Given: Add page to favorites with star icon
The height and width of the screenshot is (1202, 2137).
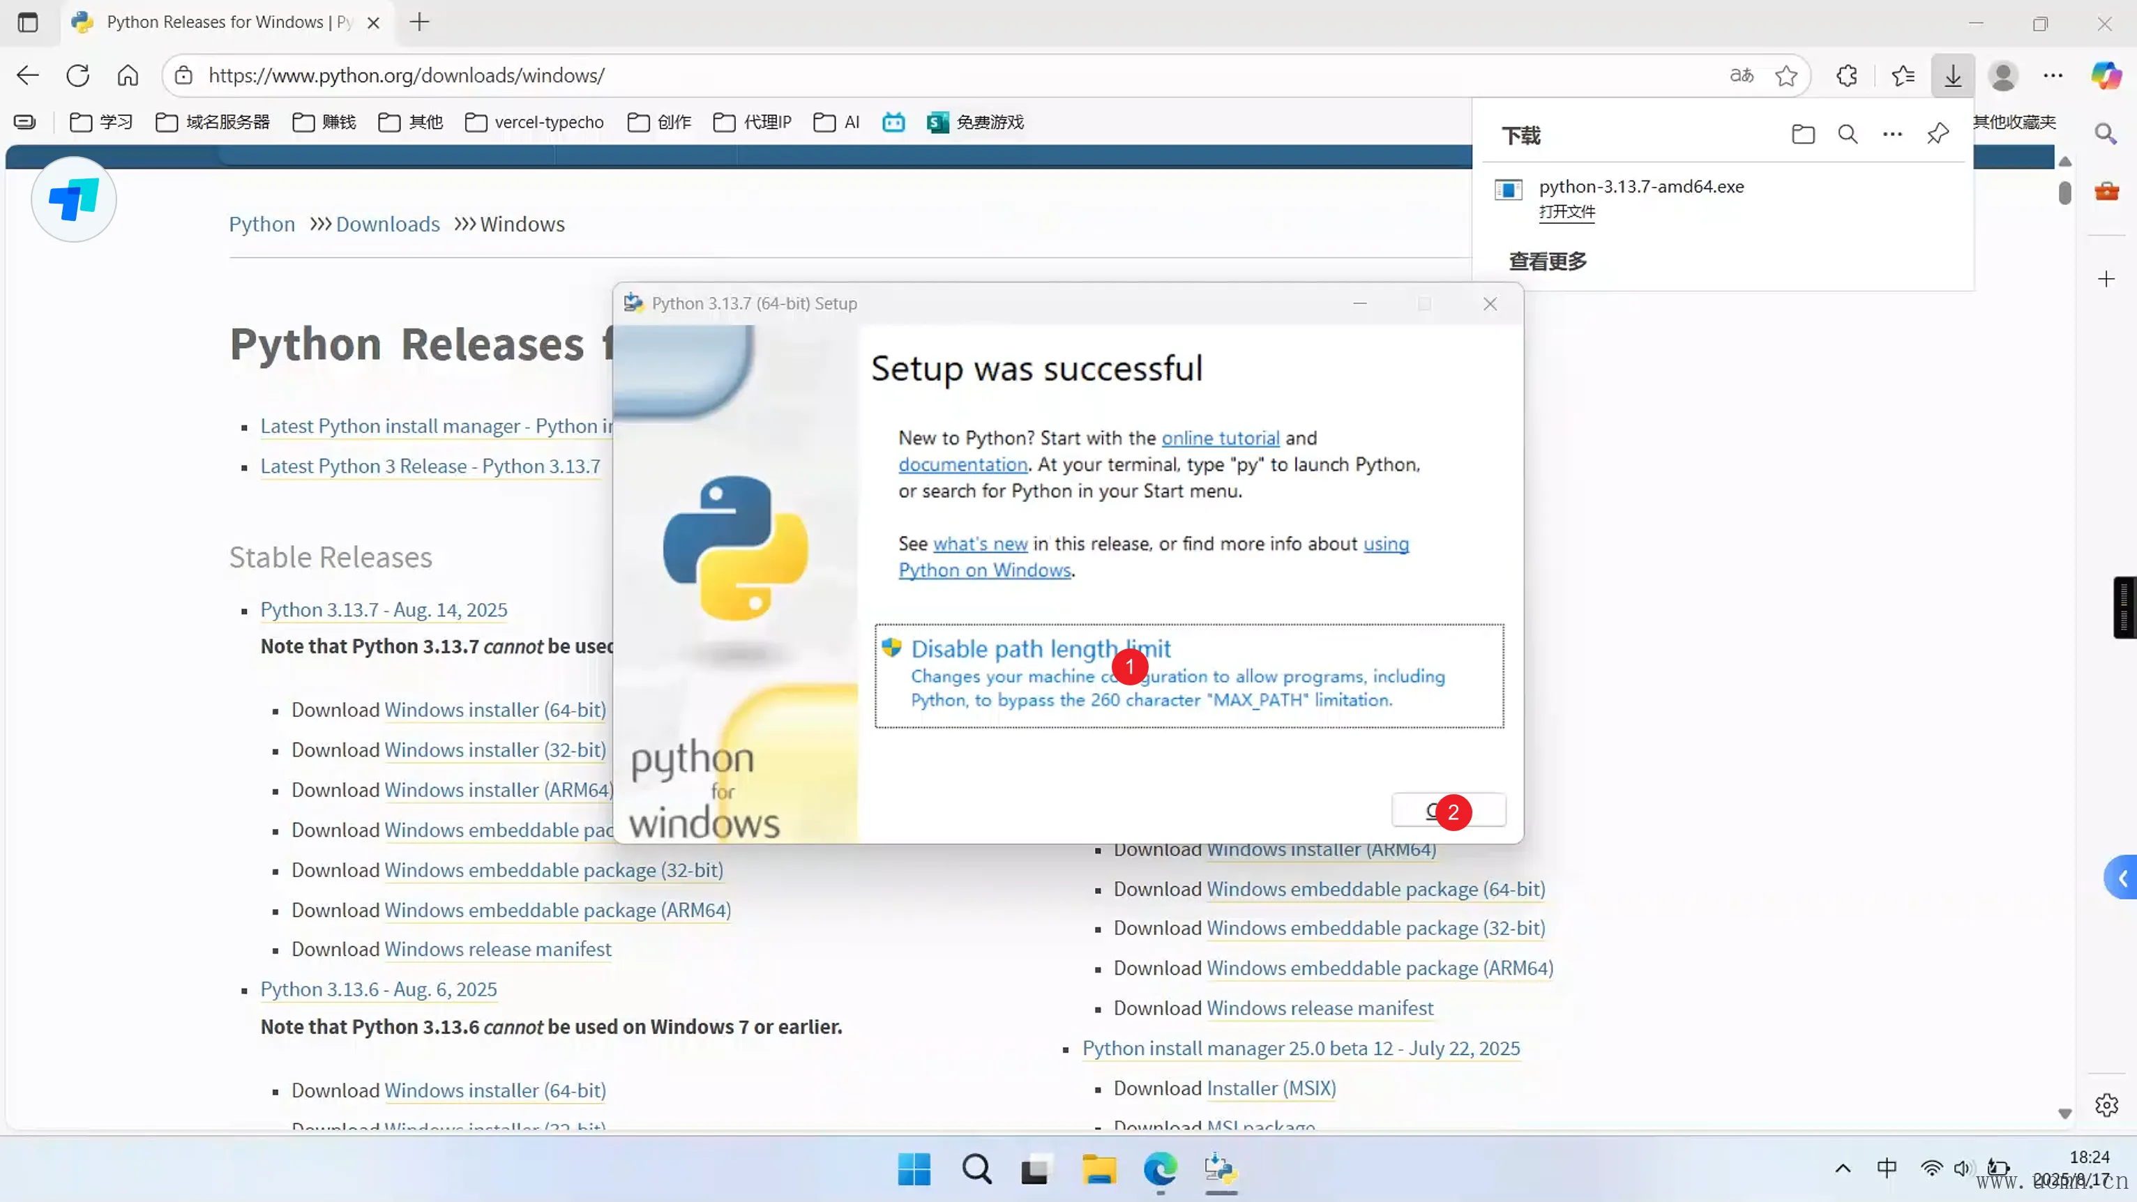Looking at the screenshot, I should coord(1786,75).
